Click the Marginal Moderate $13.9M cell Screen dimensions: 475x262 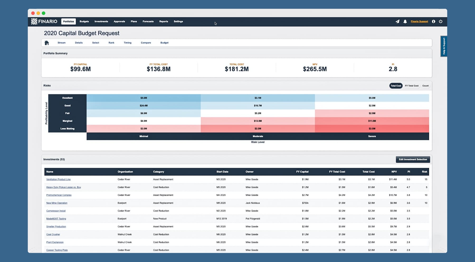[x=258, y=121]
